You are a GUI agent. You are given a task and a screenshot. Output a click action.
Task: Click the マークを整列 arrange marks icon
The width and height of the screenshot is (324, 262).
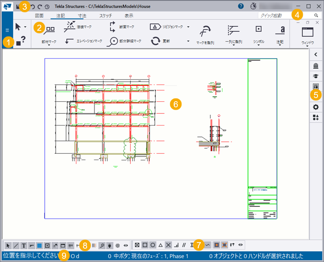pos(205,31)
